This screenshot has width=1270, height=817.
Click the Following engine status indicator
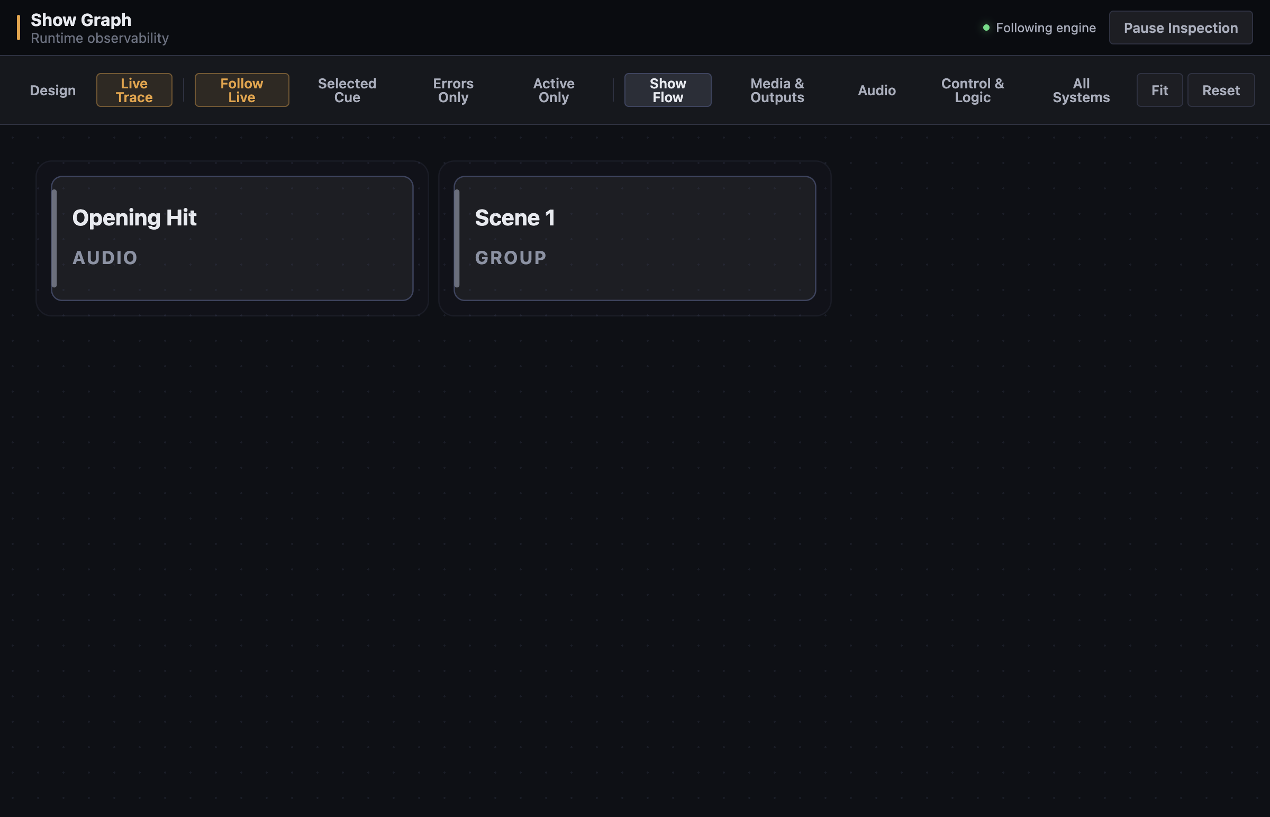click(x=1039, y=28)
